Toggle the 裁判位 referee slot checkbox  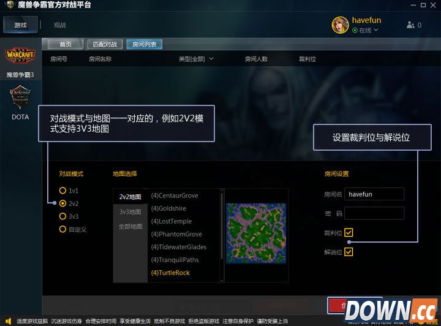[349, 233]
